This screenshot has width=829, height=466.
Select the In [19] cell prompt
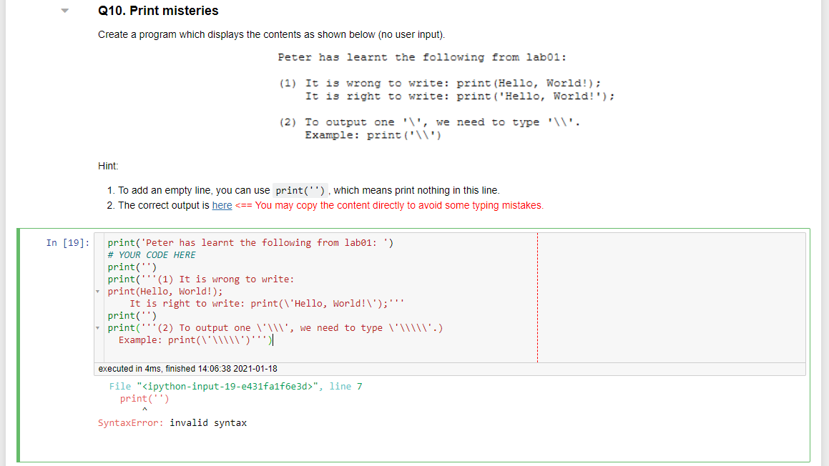pos(64,242)
